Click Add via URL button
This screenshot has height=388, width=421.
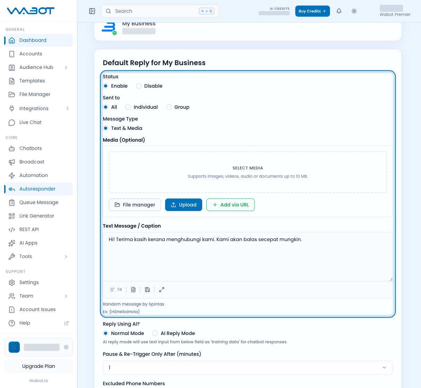pyautogui.click(x=231, y=205)
